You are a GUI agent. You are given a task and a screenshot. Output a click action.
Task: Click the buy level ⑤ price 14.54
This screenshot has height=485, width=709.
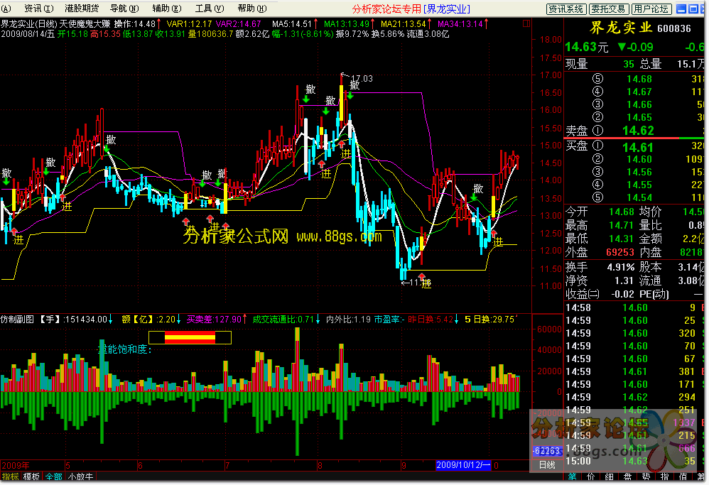[x=639, y=197]
